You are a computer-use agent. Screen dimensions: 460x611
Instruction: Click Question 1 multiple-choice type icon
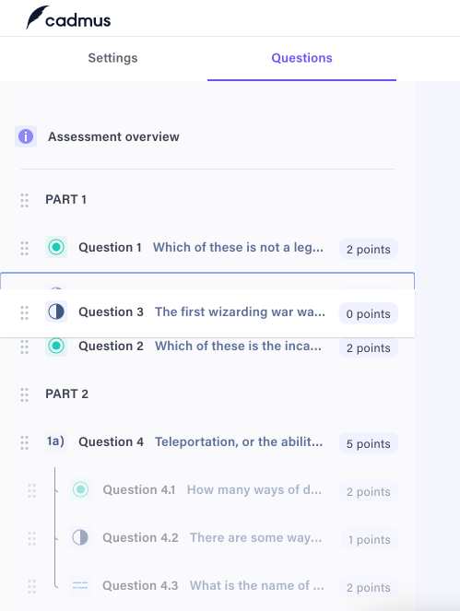tap(56, 247)
